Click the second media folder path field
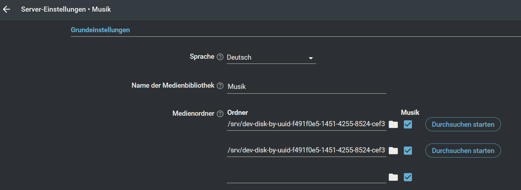Image resolution: width=521 pixels, height=190 pixels. 306,150
